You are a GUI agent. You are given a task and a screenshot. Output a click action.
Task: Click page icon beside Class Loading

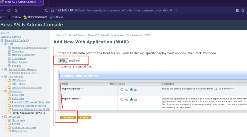(9, 62)
